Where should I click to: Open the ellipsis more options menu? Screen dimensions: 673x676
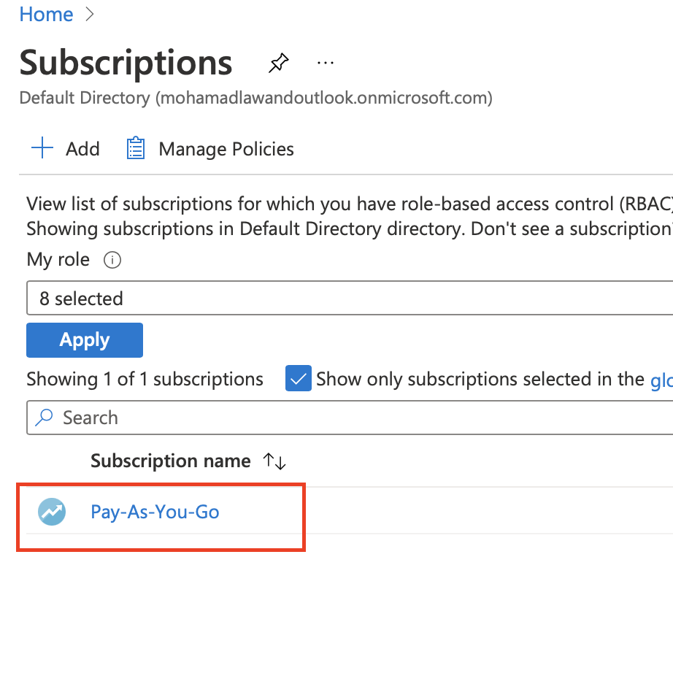coord(326,64)
